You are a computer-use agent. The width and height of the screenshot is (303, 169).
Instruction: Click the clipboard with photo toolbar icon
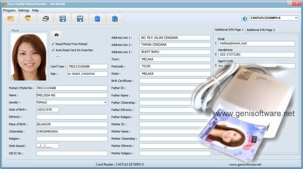(x=114, y=19)
